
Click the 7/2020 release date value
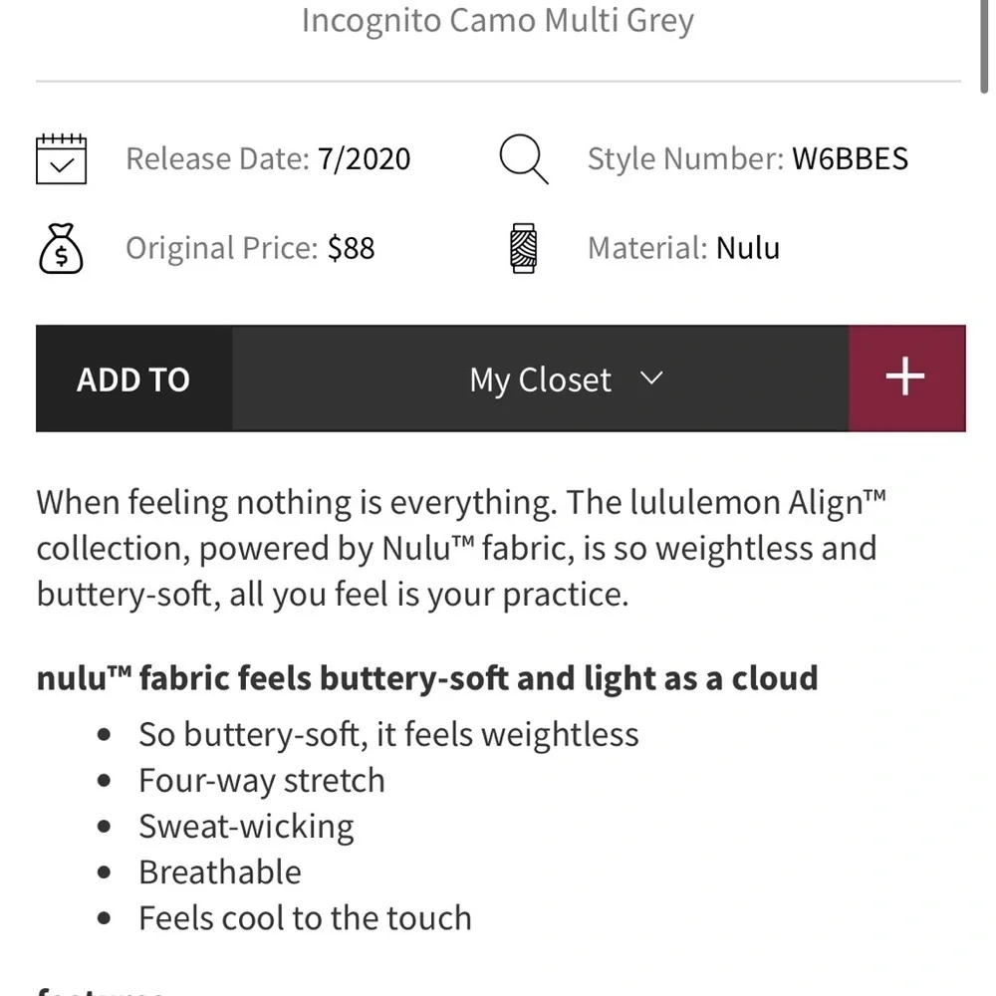click(x=364, y=158)
